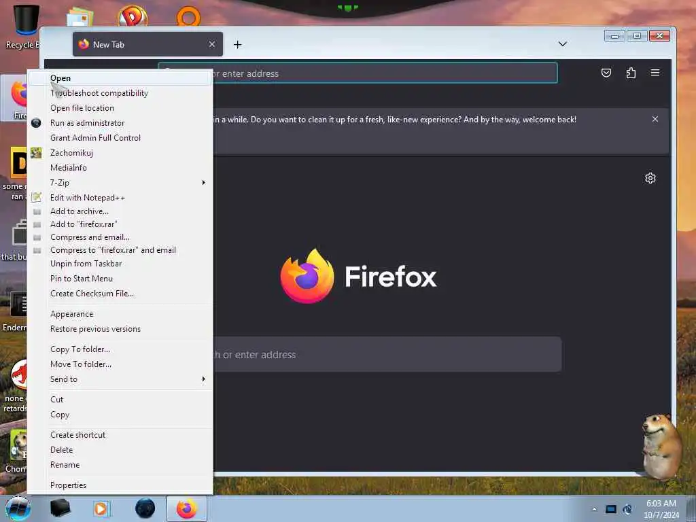Choose Create Checksum File...
This screenshot has width=696, height=522.
click(x=120, y=294)
